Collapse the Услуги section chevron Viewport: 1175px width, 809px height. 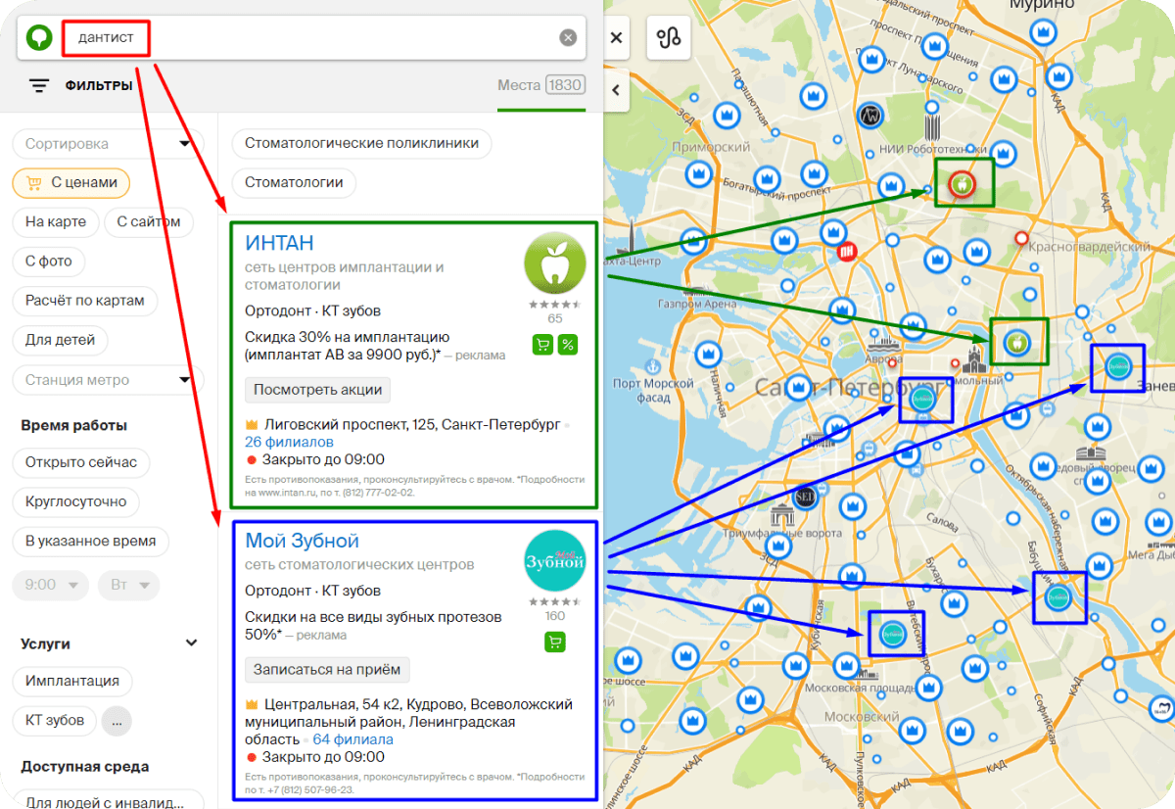tap(192, 643)
